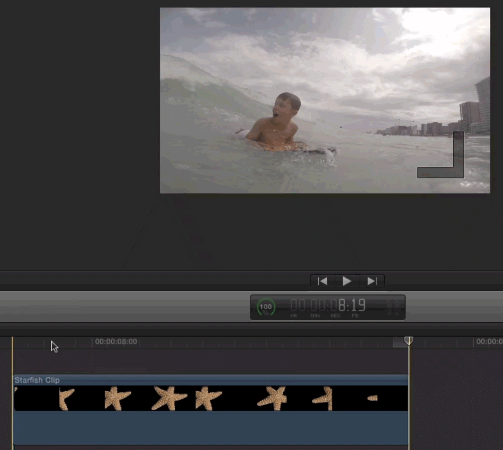Click the last small starfish frame in clip
This screenshot has width=503, height=450.
[x=373, y=398]
